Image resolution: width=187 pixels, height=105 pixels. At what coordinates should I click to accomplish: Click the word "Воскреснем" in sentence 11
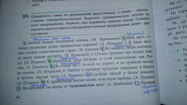point(33,88)
